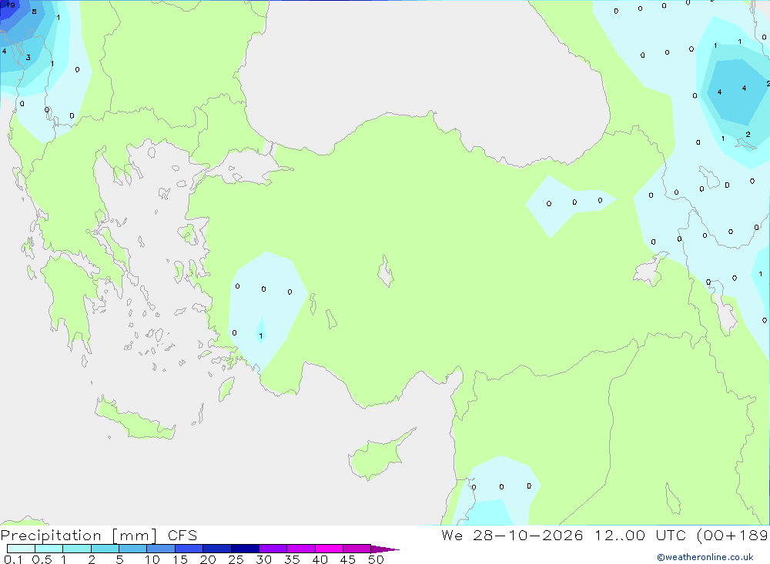This screenshot has width=770, height=564.
Task: Click the '10' legend scale label
Action: [152, 559]
